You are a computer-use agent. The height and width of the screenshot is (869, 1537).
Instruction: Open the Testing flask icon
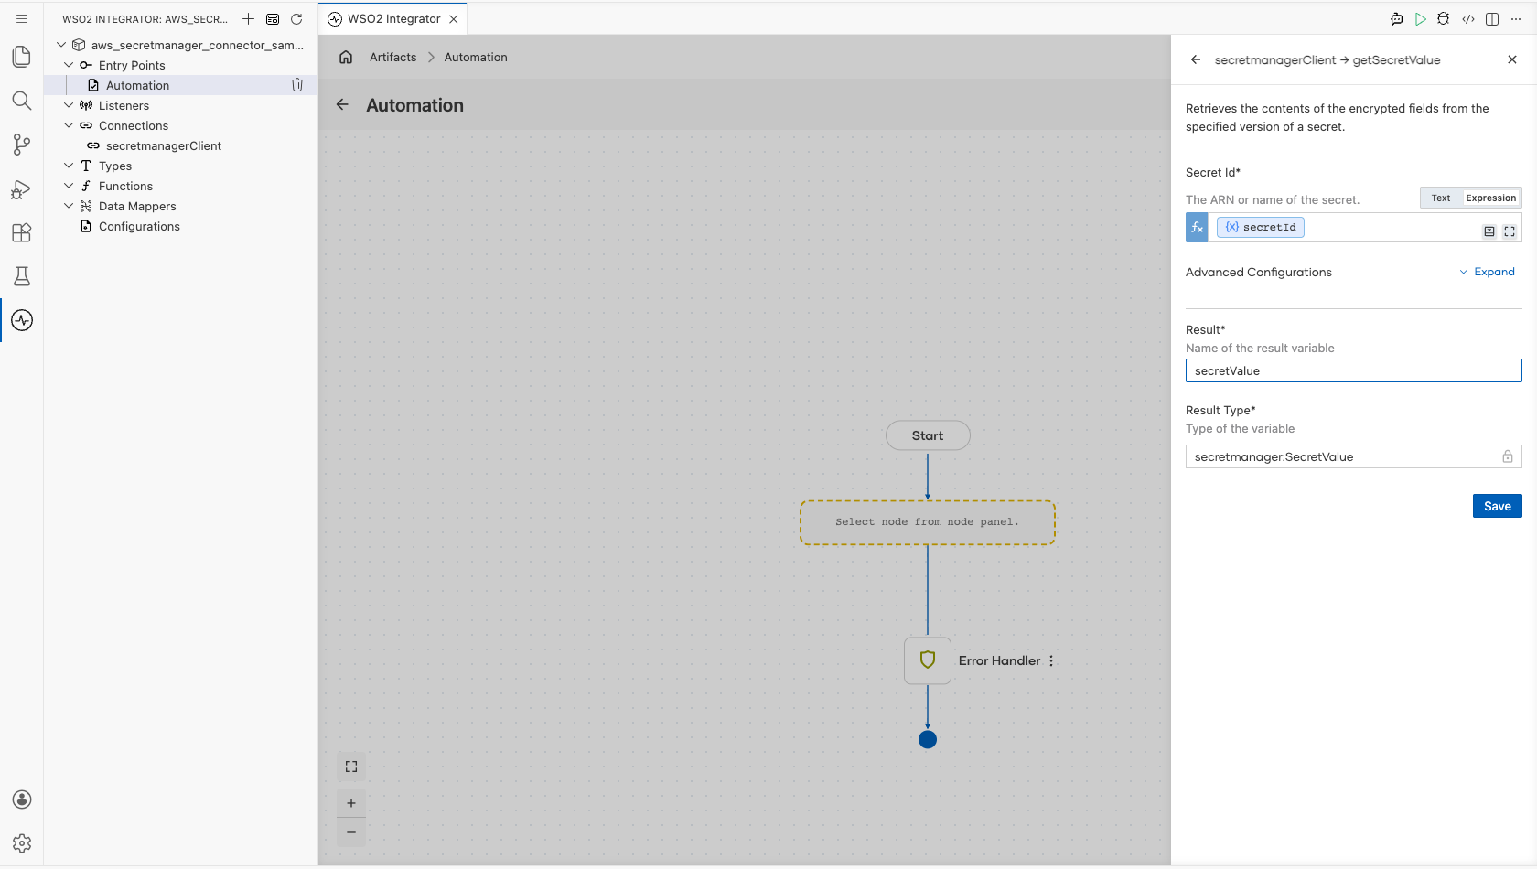click(22, 276)
